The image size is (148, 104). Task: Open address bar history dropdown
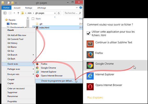(x=55, y=13)
